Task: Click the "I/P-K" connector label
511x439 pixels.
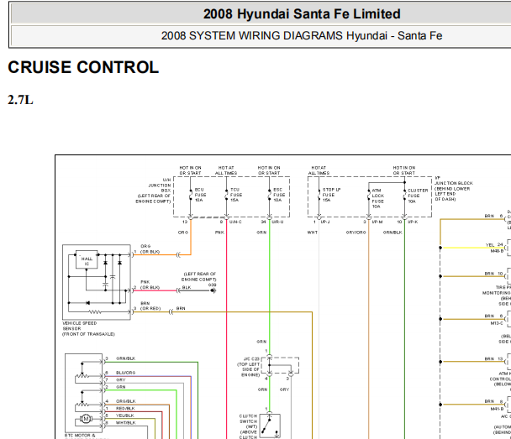Action: pyautogui.click(x=413, y=222)
